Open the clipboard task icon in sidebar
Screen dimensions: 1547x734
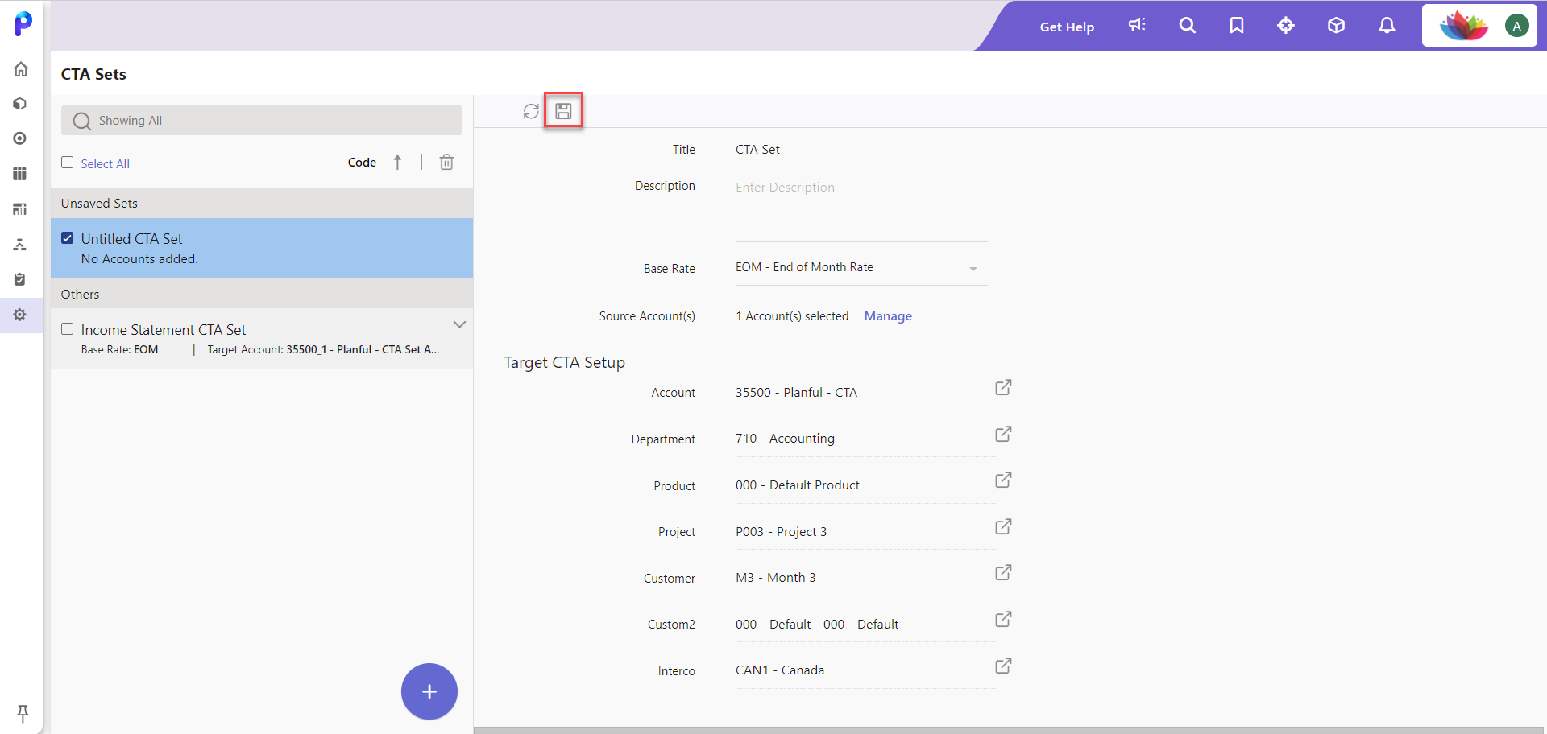tap(20, 279)
